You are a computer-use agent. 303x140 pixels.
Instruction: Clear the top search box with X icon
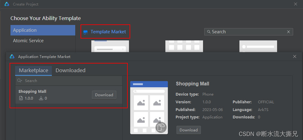coord(288,32)
